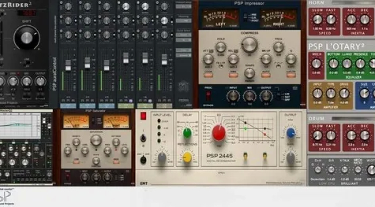This screenshot has height=207, width=375.
Task: Click the large SHIFT knob on the TzRider plugin
Action: coord(26,38)
